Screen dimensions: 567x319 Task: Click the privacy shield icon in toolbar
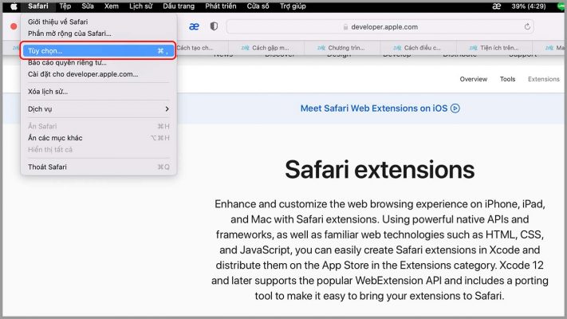[214, 26]
